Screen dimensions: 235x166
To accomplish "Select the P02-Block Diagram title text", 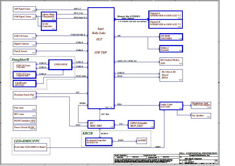I will pyautogui.click(x=193, y=159).
